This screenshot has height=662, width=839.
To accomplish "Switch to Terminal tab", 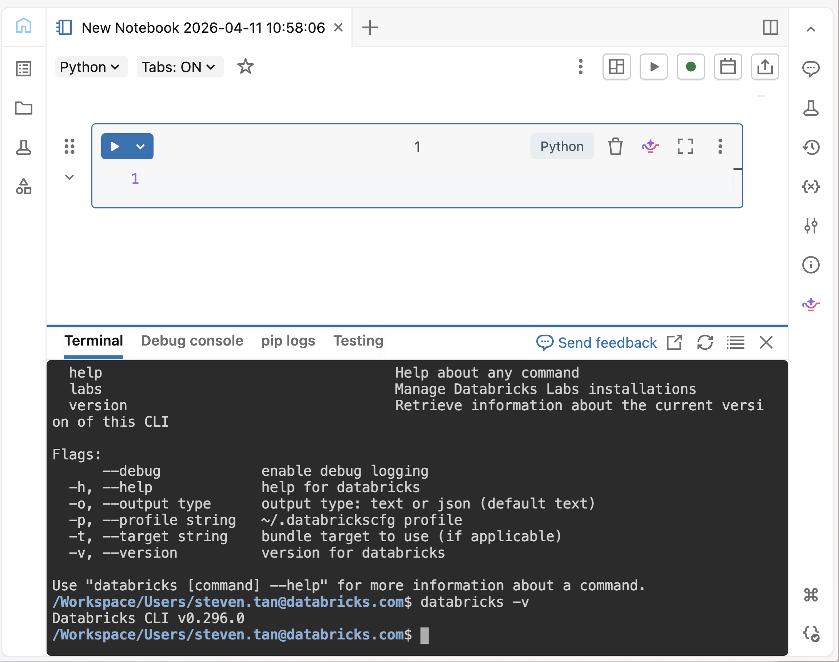I will pos(94,341).
